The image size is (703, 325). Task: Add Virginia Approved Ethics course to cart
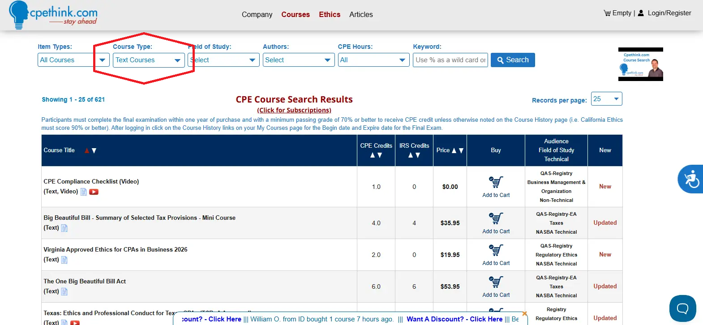[496, 255]
